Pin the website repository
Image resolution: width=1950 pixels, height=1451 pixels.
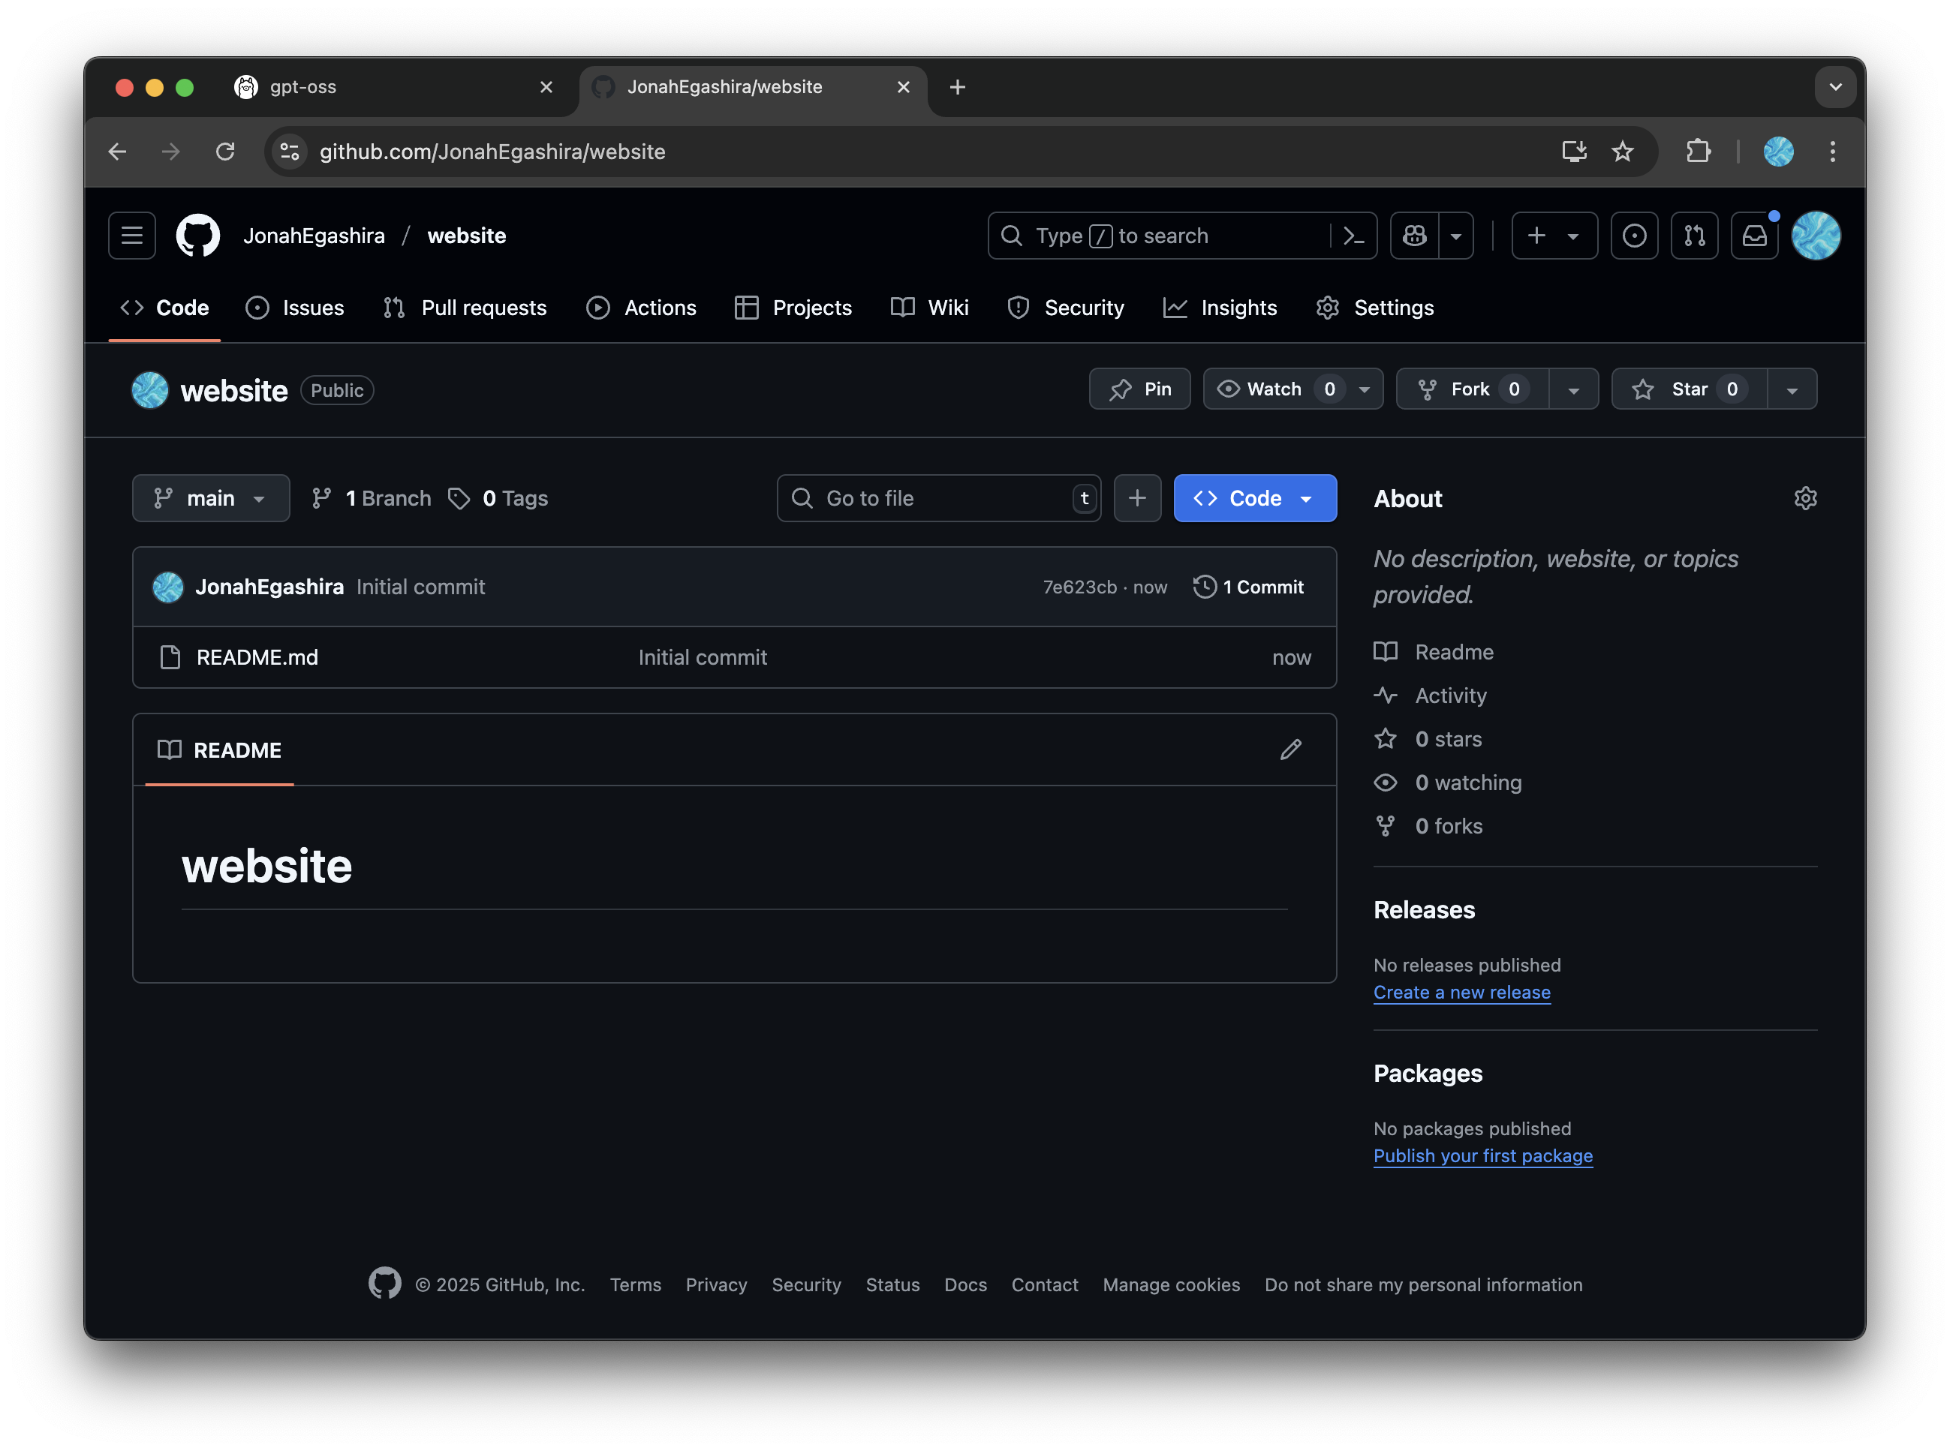[x=1140, y=388]
